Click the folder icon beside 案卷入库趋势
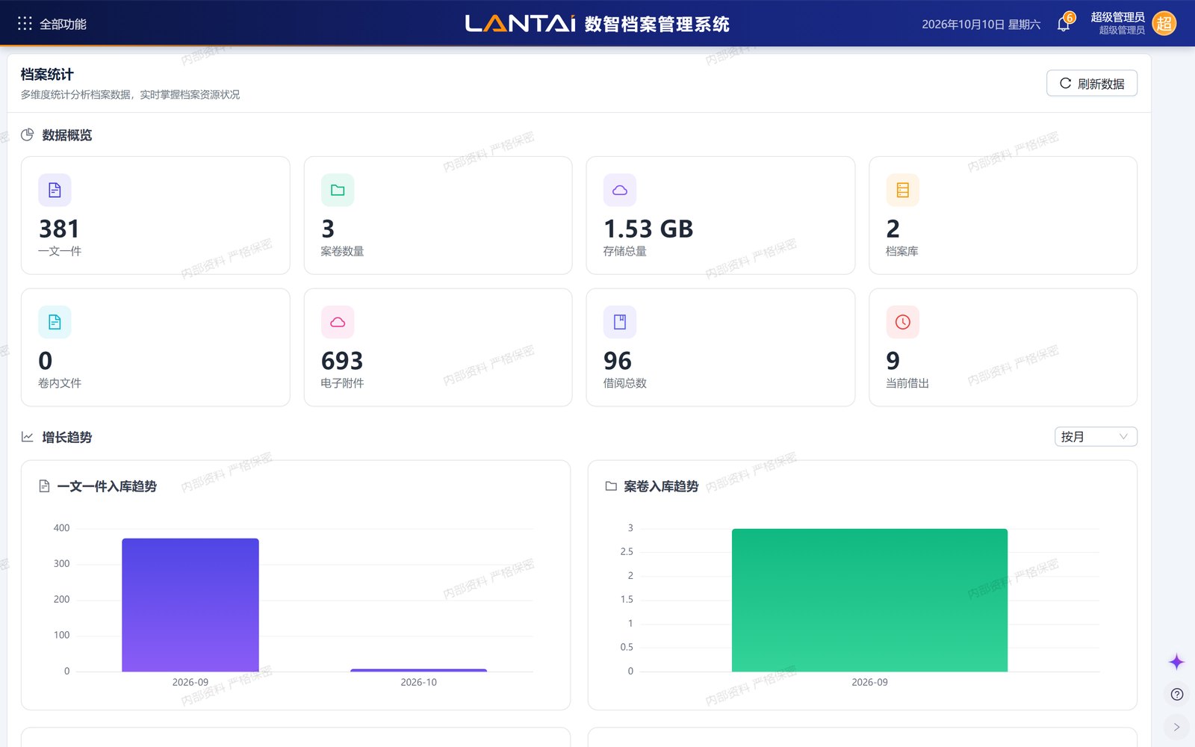The image size is (1195, 747). pos(611,486)
